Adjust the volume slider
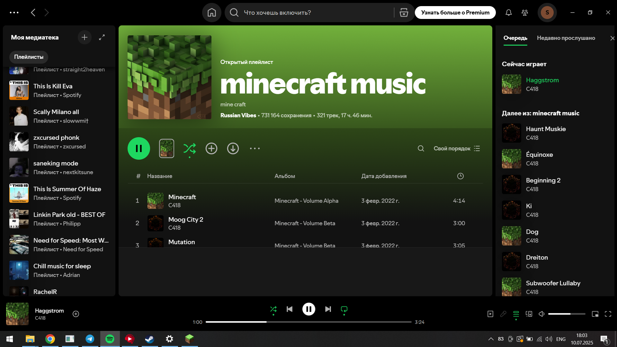Screen dimensions: 617x347 [566, 314]
